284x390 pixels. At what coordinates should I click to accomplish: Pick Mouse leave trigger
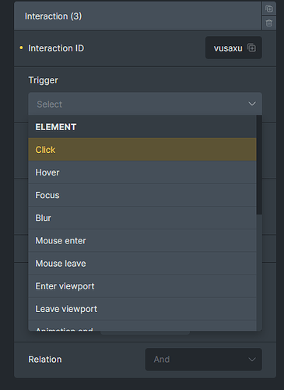142,264
